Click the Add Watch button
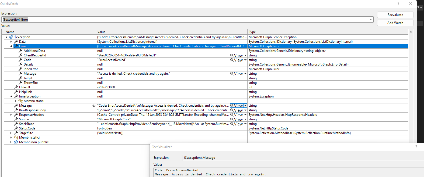424x177 pixels. pyautogui.click(x=395, y=23)
